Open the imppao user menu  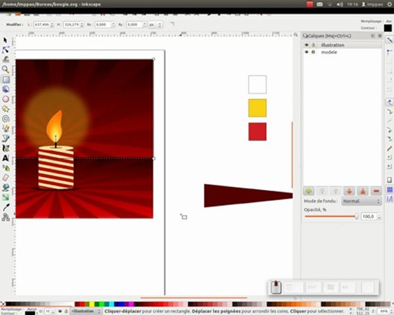coord(372,4)
